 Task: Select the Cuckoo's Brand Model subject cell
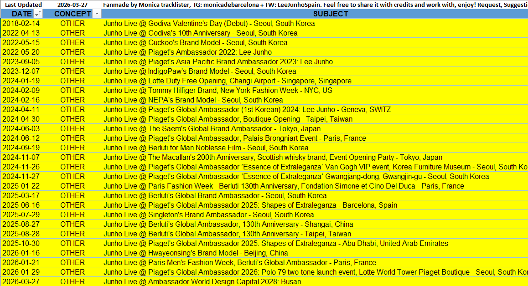pyautogui.click(x=315, y=43)
